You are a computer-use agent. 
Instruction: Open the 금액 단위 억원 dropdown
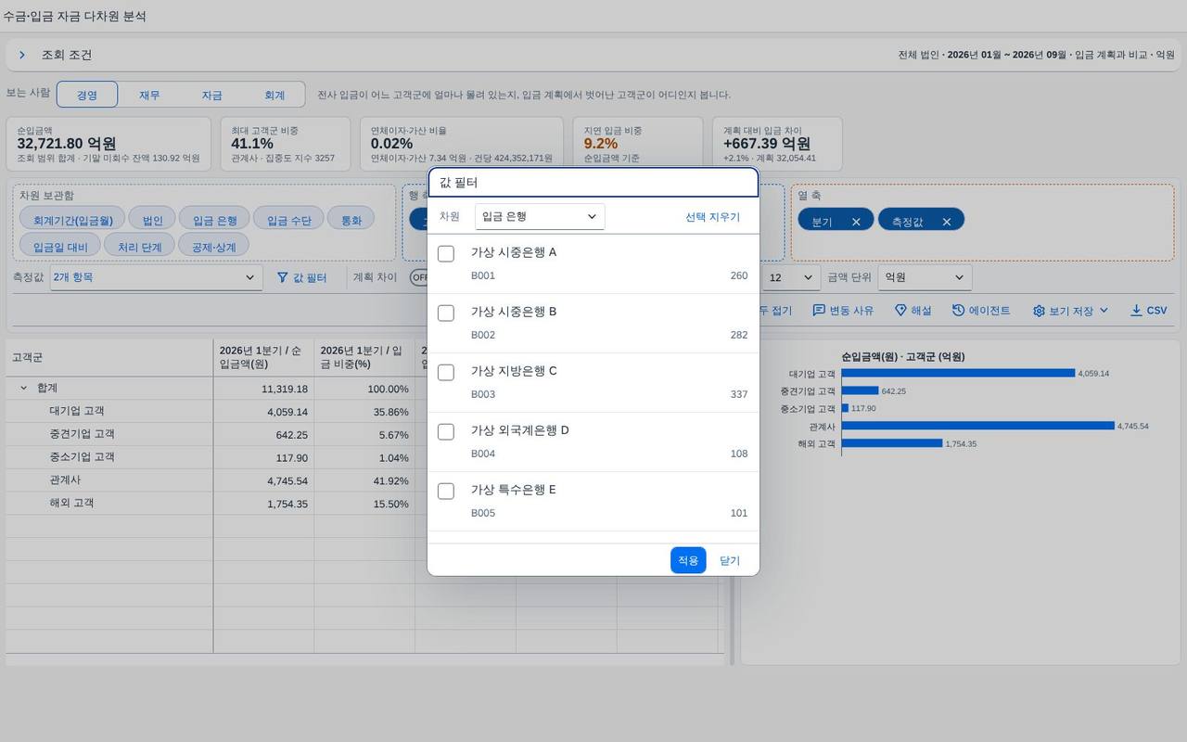(925, 277)
